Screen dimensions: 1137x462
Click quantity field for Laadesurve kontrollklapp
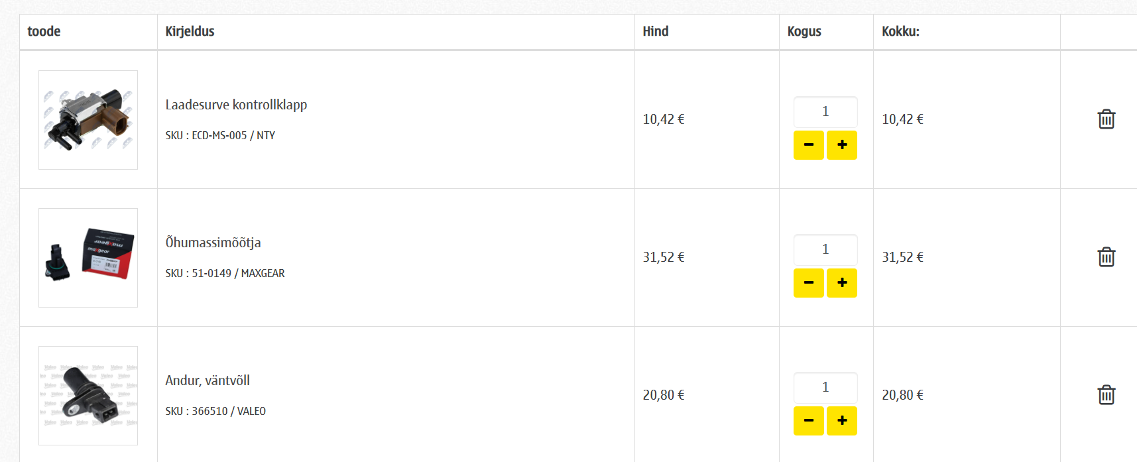[x=825, y=112]
